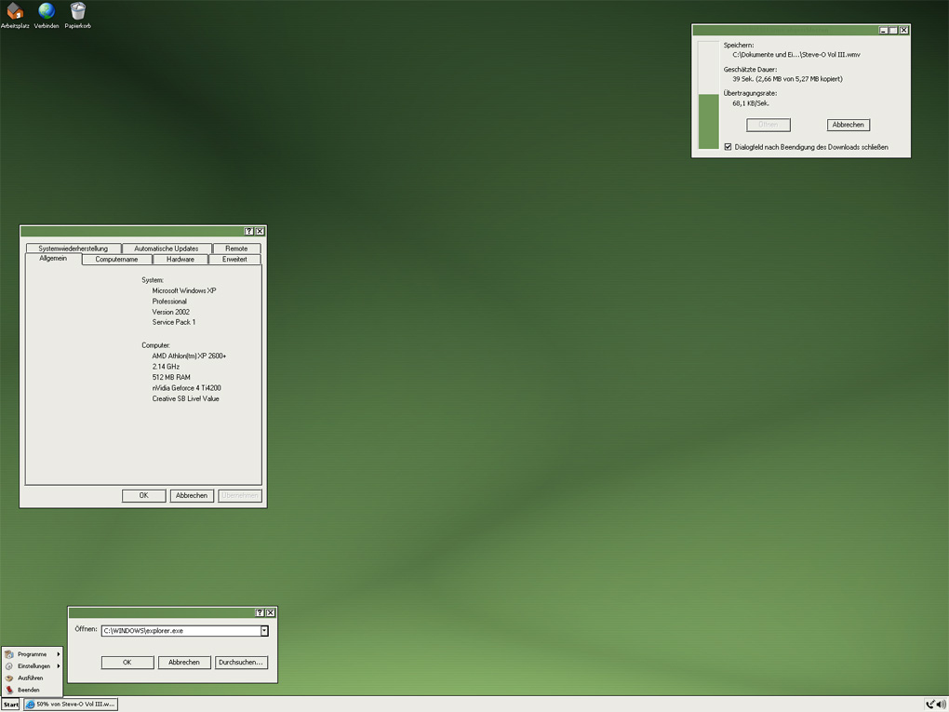
Task: Select Beenden in the start menu
Action: (28, 690)
